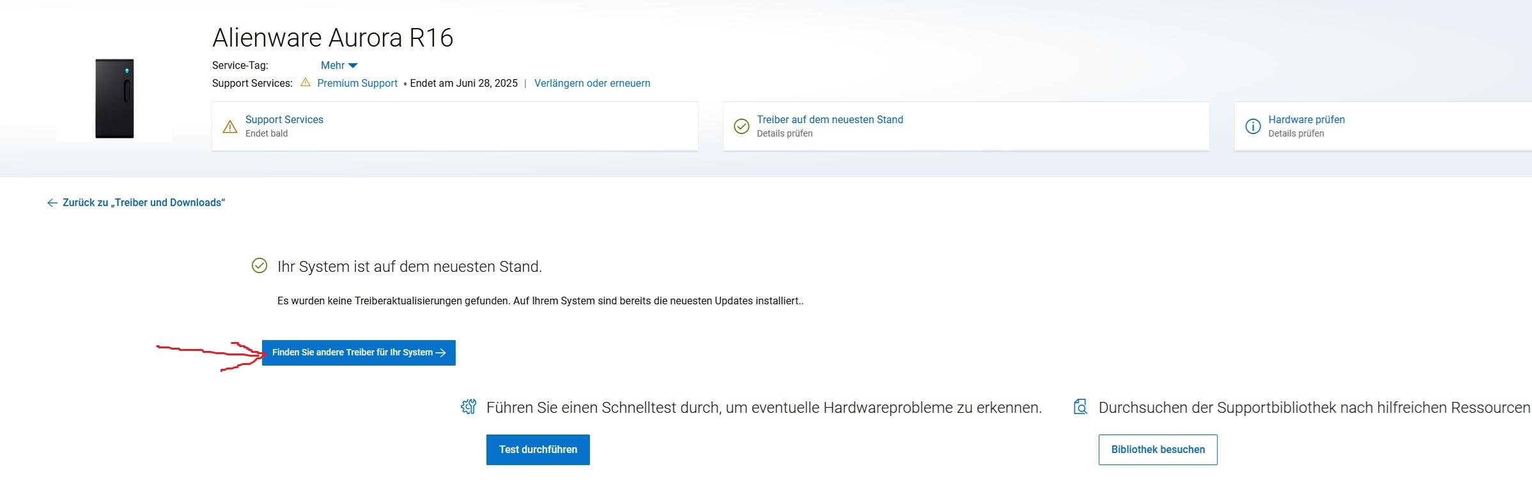The height and width of the screenshot is (483, 1532).
Task: Click the warning triangle beside Premium Support
Action: coord(306,82)
